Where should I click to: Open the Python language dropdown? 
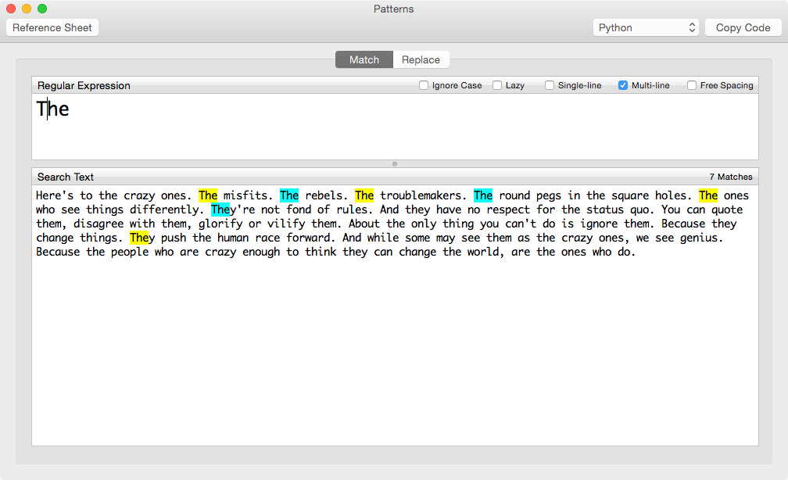point(646,27)
